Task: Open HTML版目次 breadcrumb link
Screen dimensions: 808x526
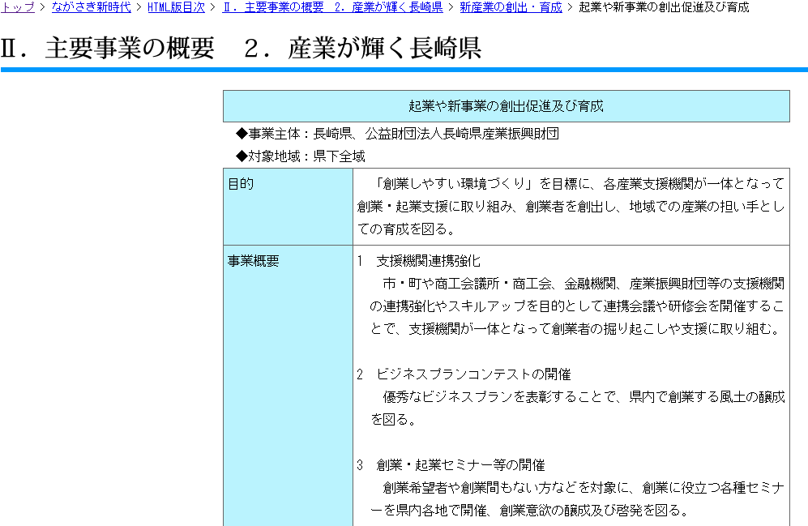Action: coord(176,7)
